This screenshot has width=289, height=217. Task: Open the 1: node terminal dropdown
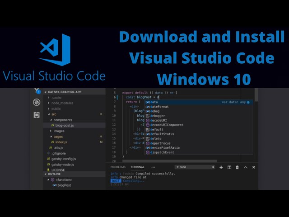pyautogui.click(x=195, y=167)
